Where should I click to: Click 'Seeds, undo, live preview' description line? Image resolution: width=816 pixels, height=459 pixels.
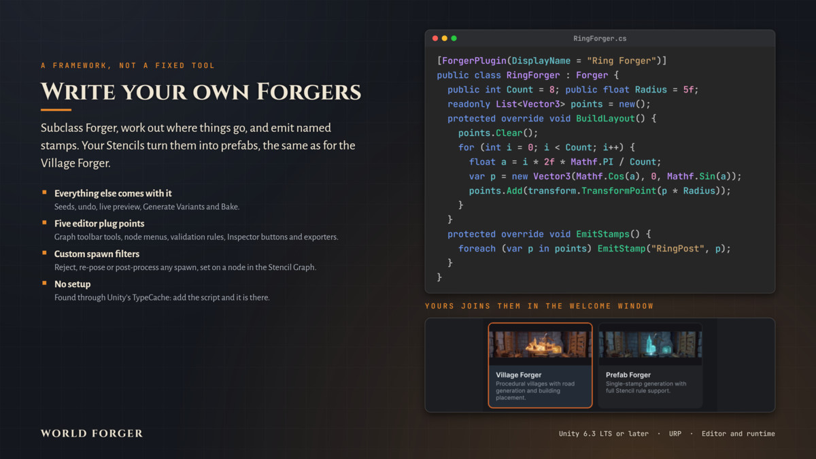pos(147,207)
